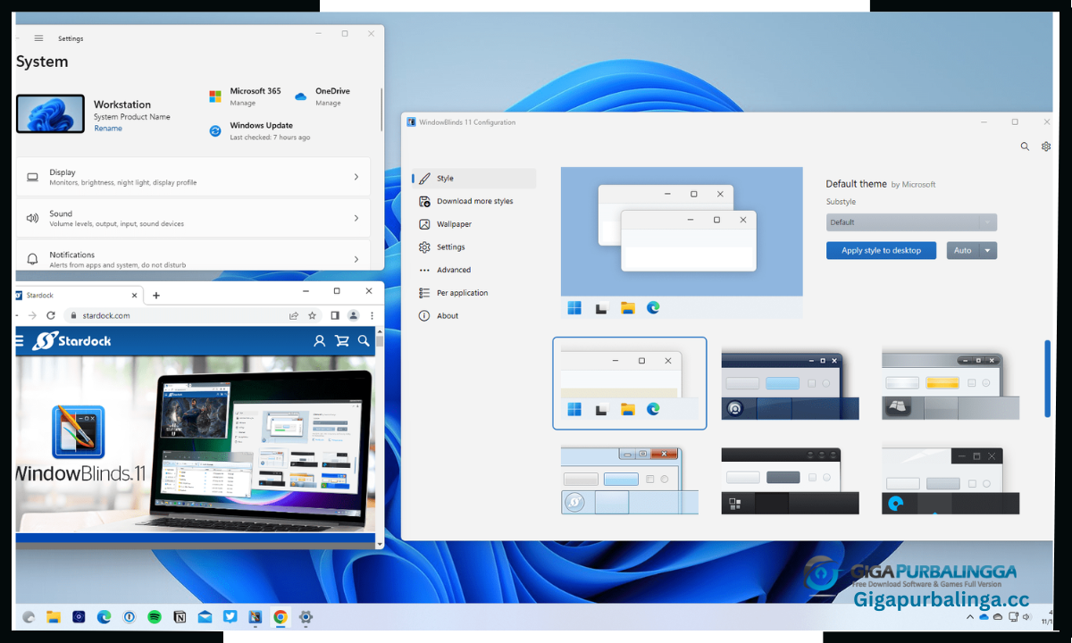Open the Stardock logo in the site header

pyautogui.click(x=71, y=340)
